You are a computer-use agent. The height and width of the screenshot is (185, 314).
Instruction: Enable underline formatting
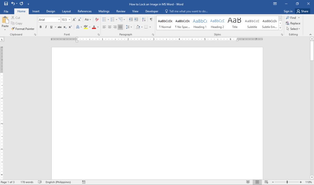51,27
